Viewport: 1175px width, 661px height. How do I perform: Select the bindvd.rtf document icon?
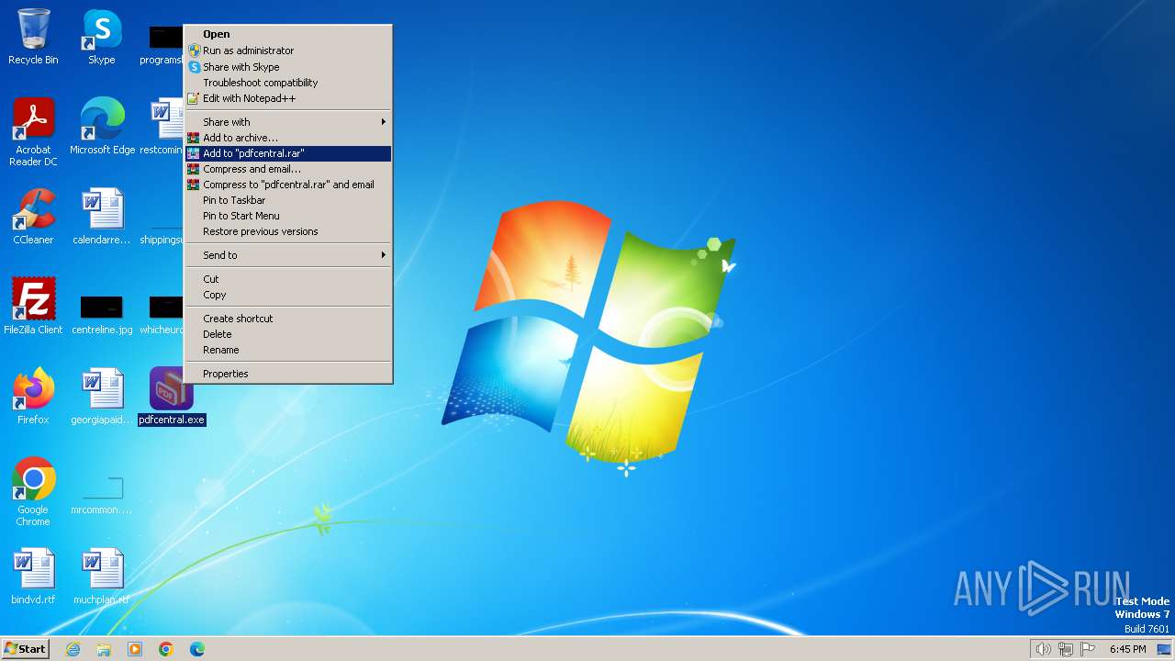tap(33, 577)
